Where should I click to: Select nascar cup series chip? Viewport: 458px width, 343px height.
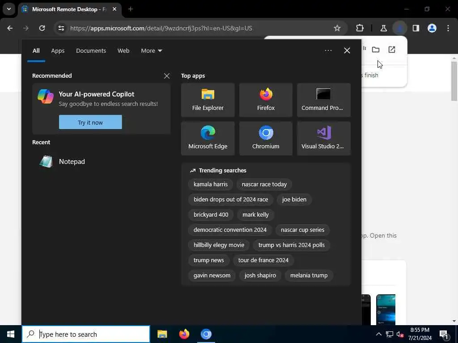pos(303,230)
